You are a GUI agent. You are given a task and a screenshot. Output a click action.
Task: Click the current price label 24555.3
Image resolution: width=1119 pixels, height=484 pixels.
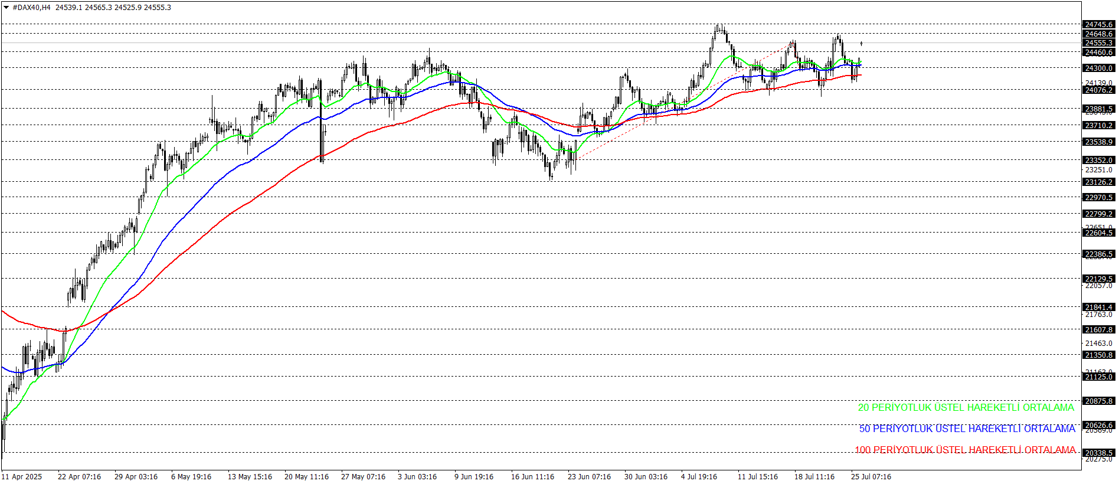1099,42
